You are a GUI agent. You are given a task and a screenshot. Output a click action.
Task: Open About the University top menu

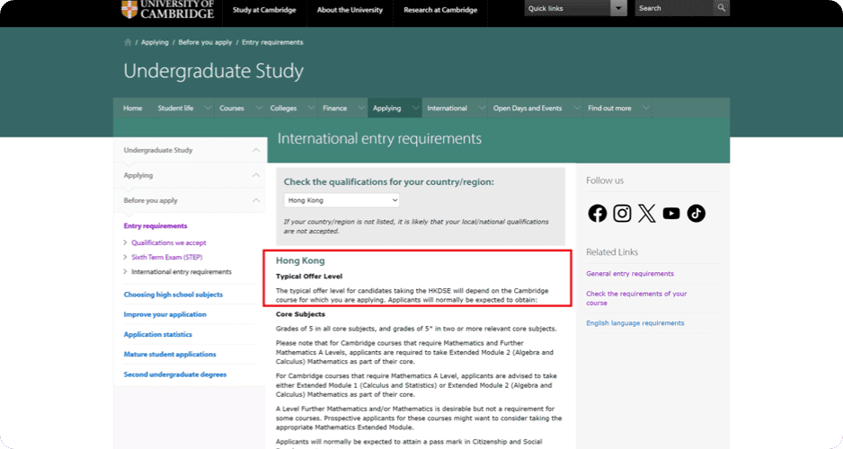pos(350,10)
